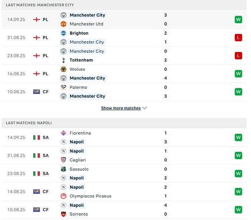The image size is (251, 220).
Task: Click the Brighton club crest icon
Action: pos(63,33)
